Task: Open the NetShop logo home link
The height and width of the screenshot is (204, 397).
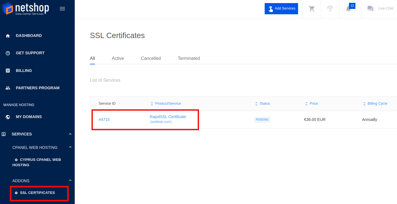Action: (26, 9)
